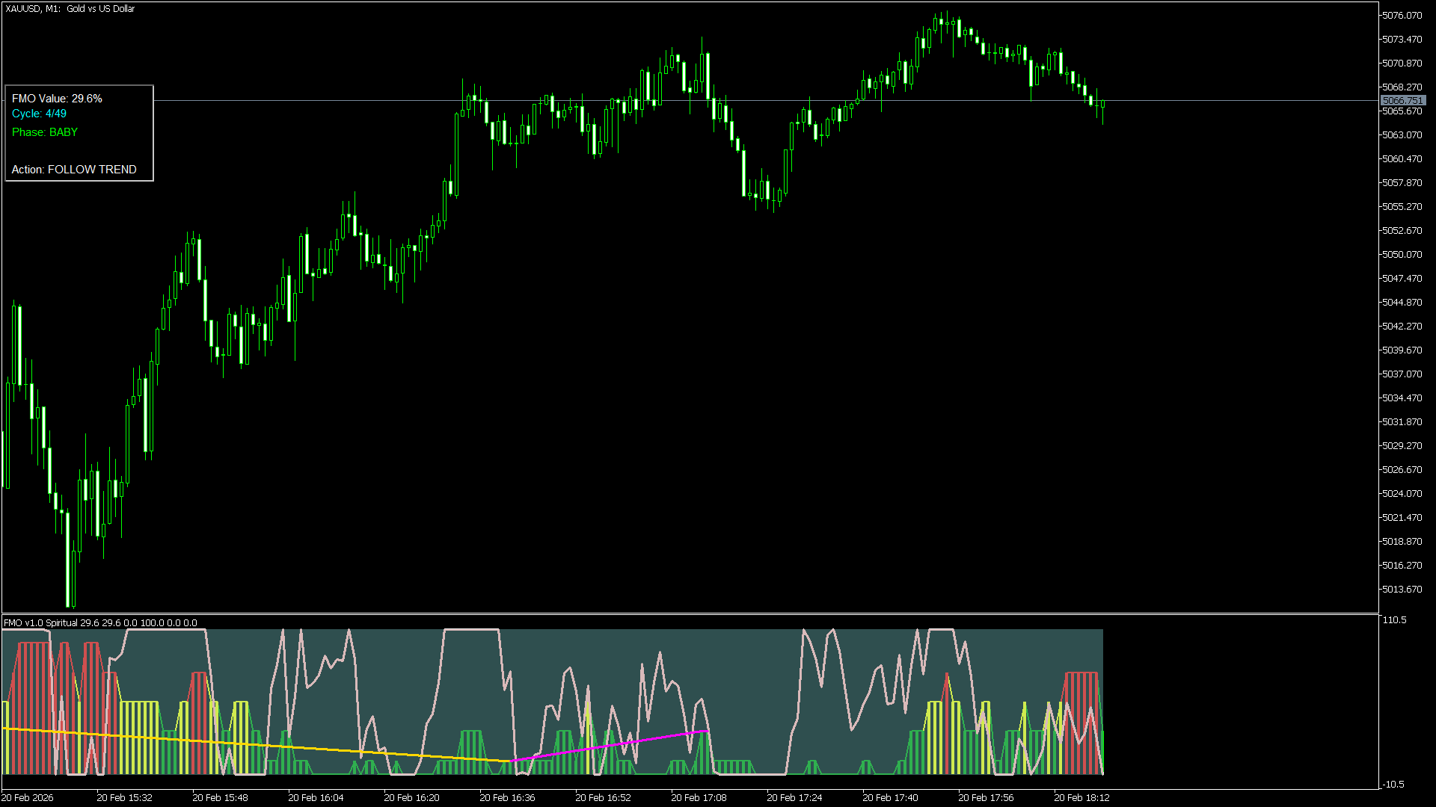
Task: Select the FMO Value 29.6% label
Action: pos(57,99)
